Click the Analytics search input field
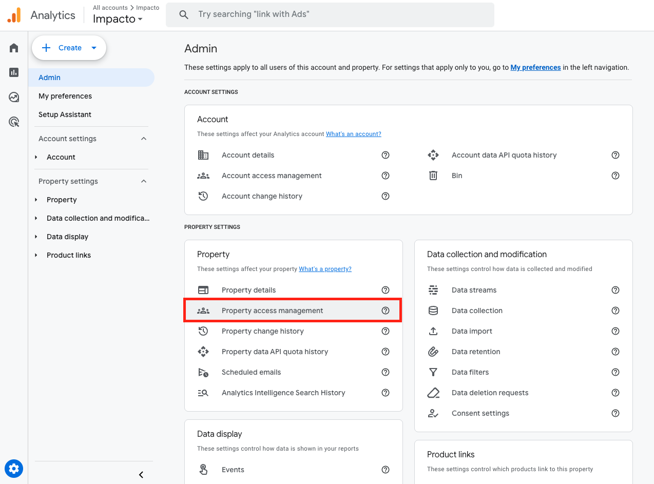Screen dimensions: 654x484 339,14
